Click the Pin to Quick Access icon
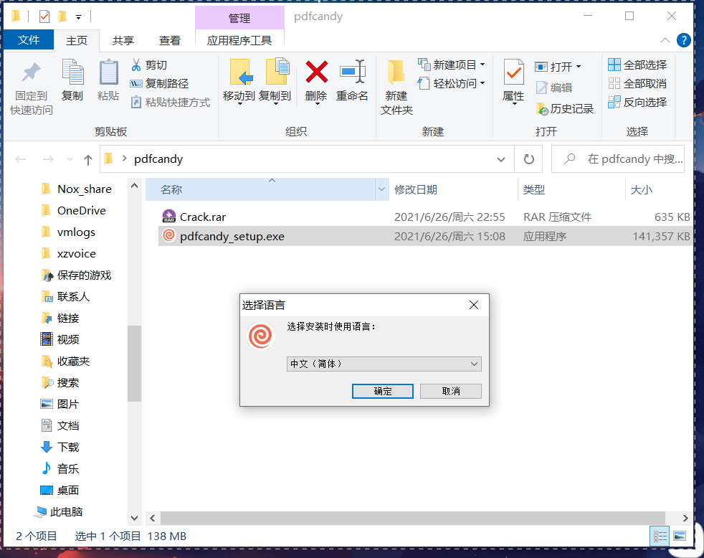Viewport: 704px width, 558px height. 31,72
